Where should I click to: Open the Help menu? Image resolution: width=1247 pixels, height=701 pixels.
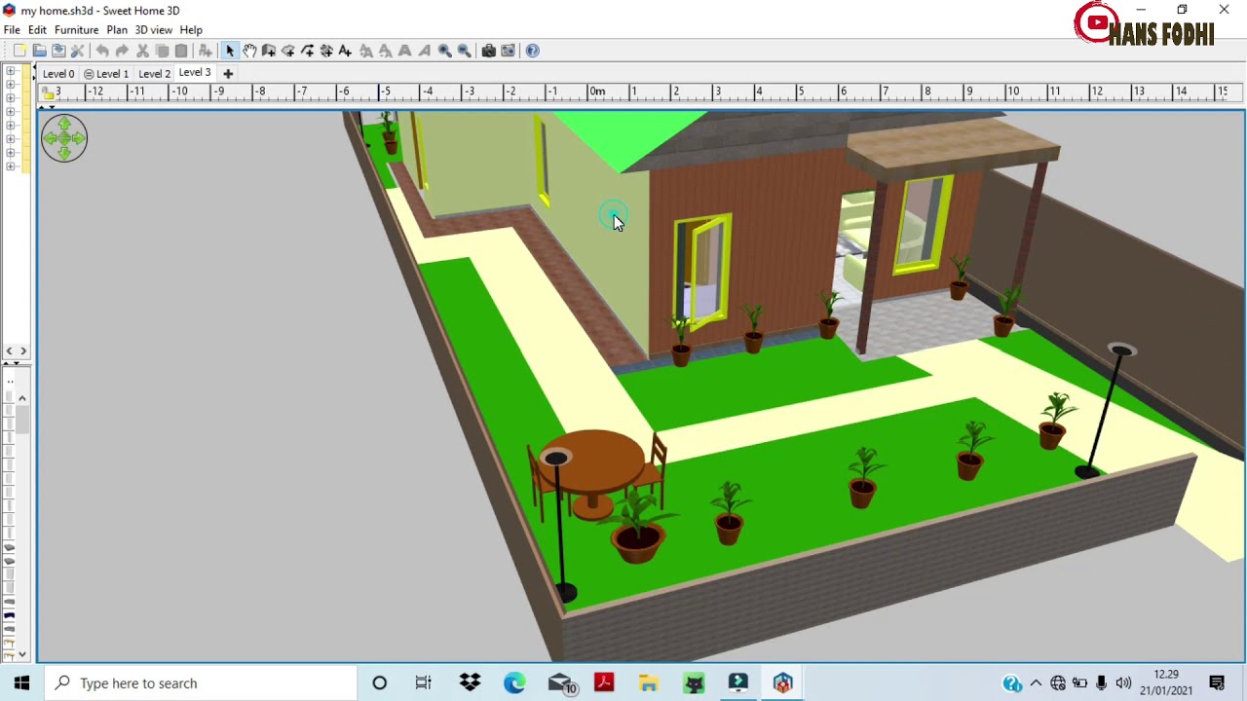[x=191, y=30]
